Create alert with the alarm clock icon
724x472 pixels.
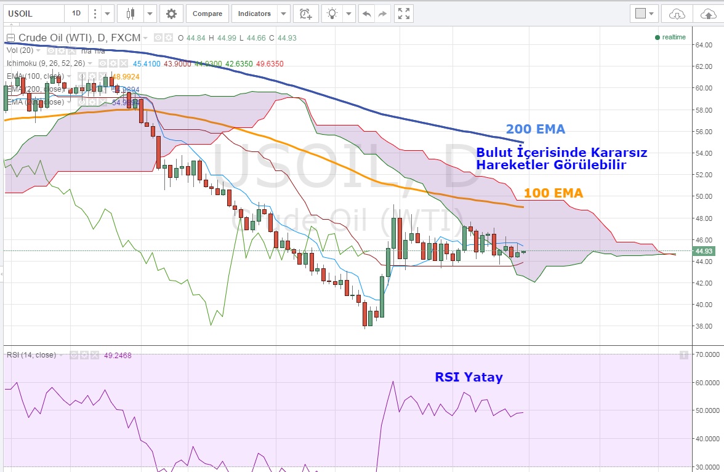[305, 13]
